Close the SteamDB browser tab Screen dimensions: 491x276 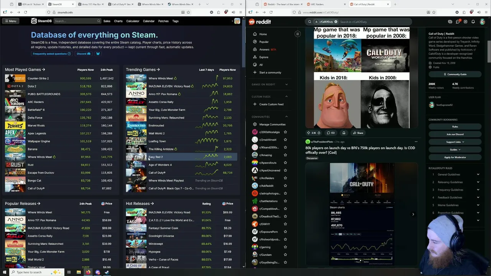click(73, 4)
